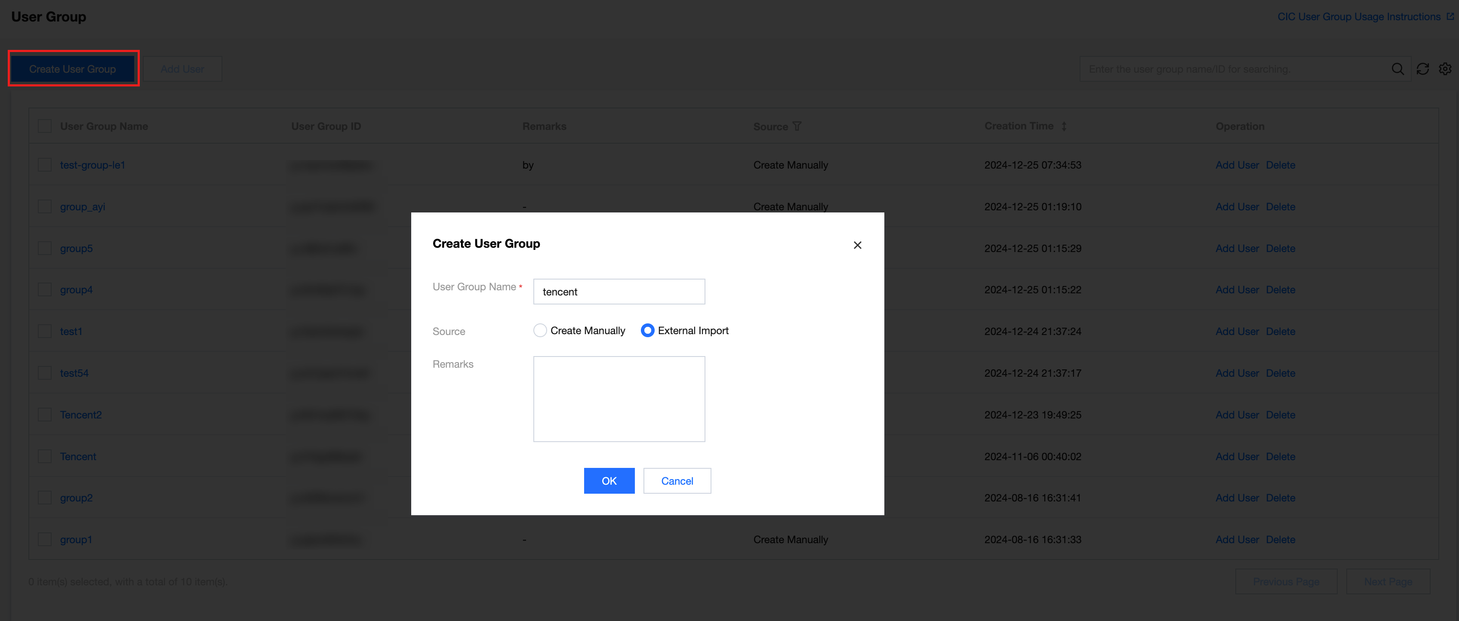Open CIC User Group Usage Instructions link

(1358, 17)
